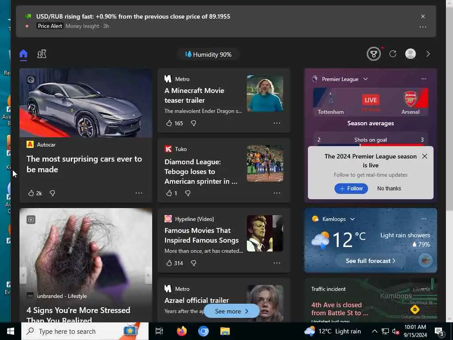Click the traffic map incident marker
Image resolution: width=453 pixels, height=340 pixels.
coord(415,309)
